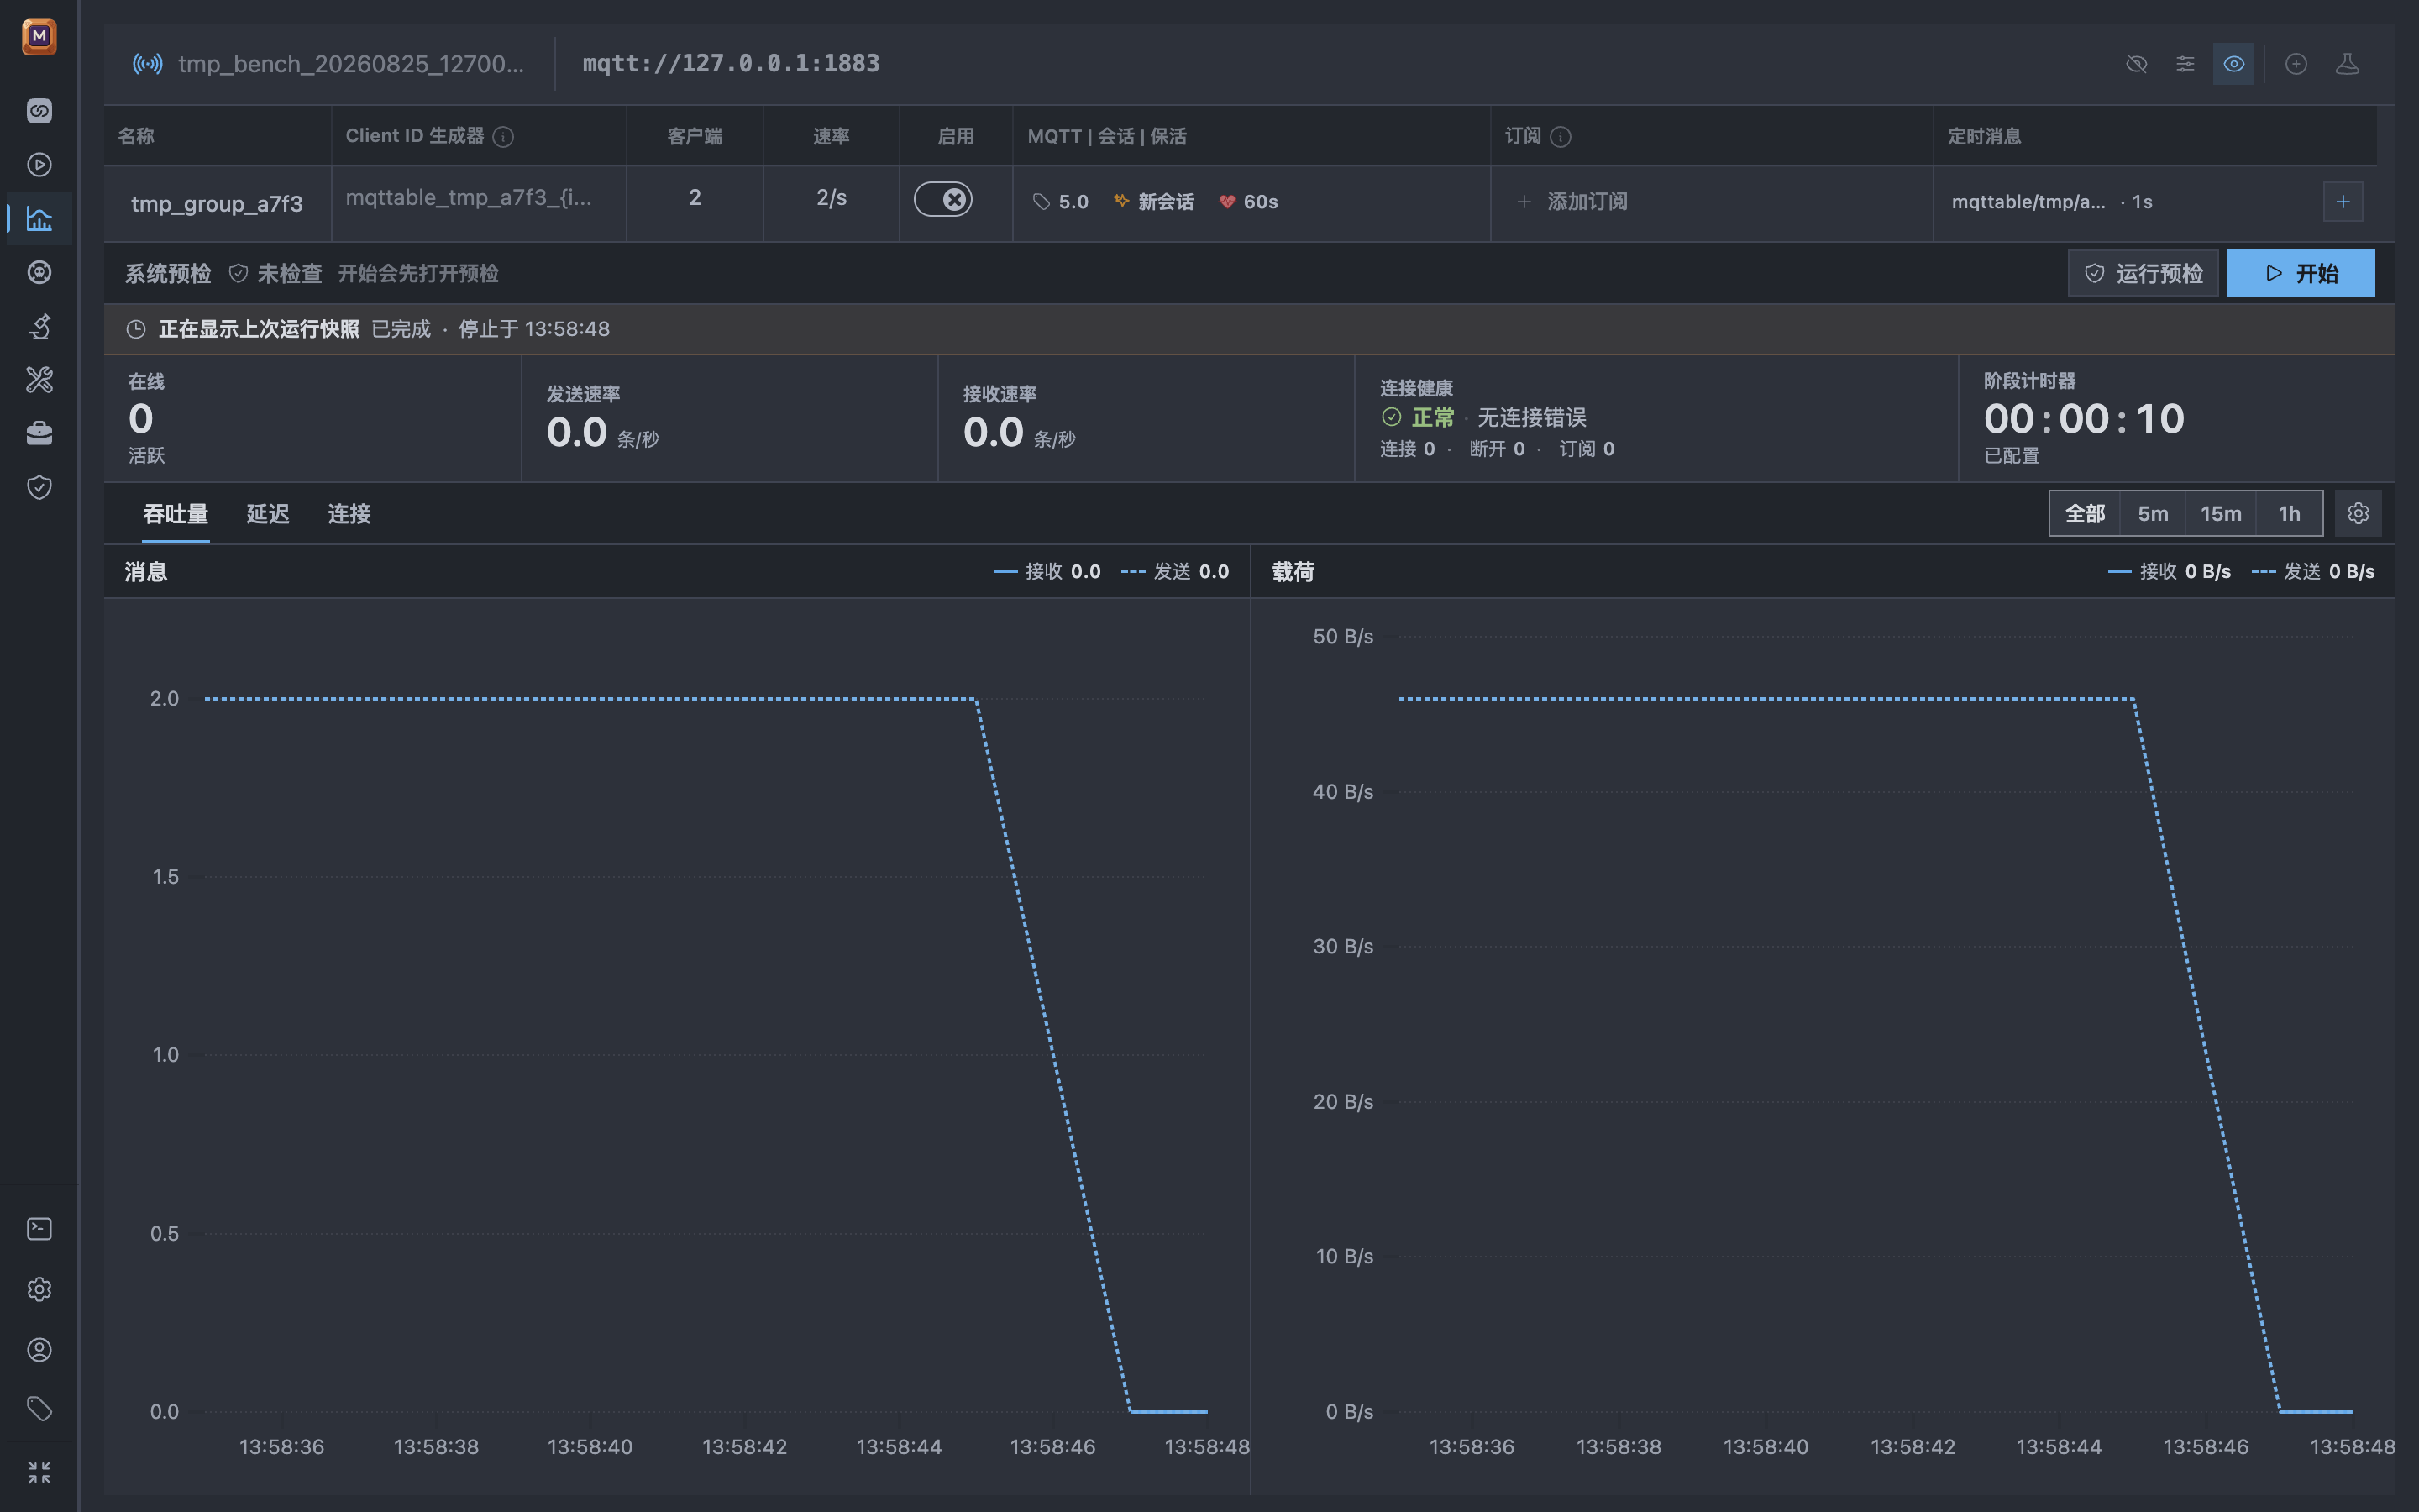Image resolution: width=2419 pixels, height=1512 pixels.
Task: Click info icon next to 订阅 header
Action: pyautogui.click(x=1561, y=137)
